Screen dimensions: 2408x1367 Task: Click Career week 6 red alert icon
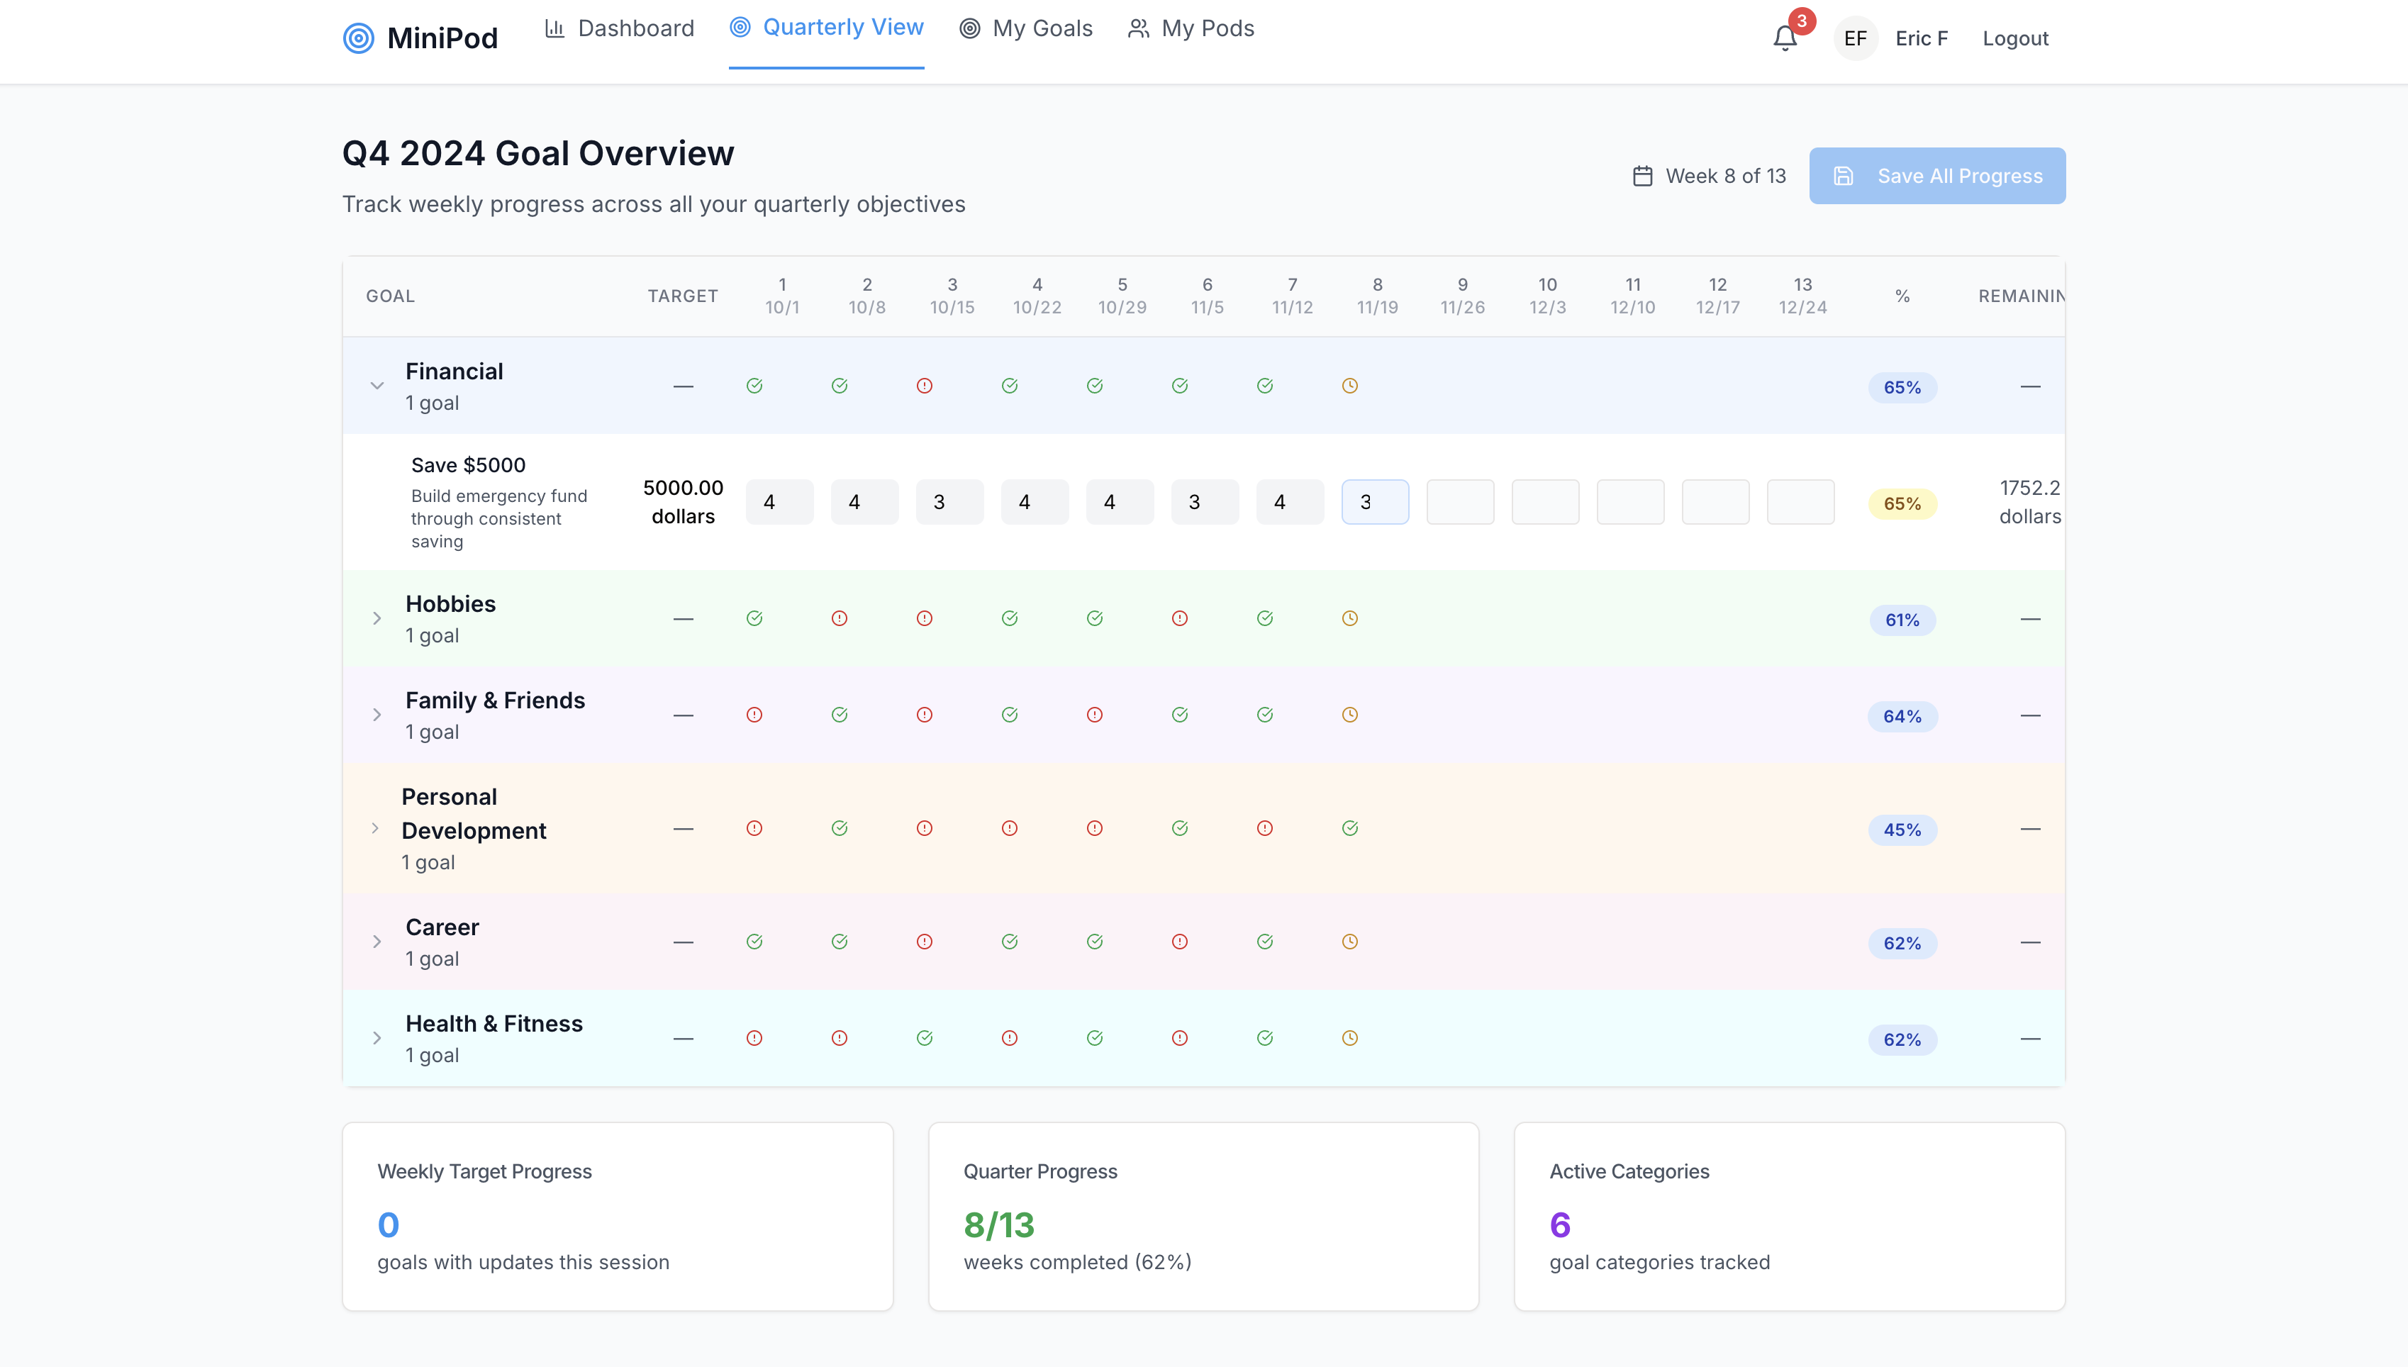(1180, 942)
